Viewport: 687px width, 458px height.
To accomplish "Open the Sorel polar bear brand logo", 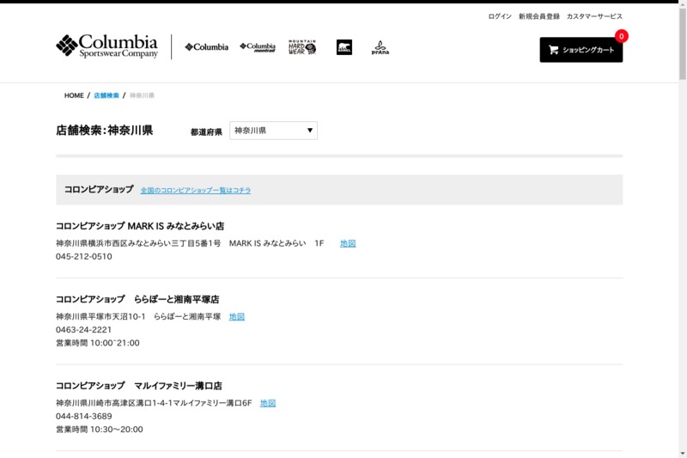I will click(344, 47).
